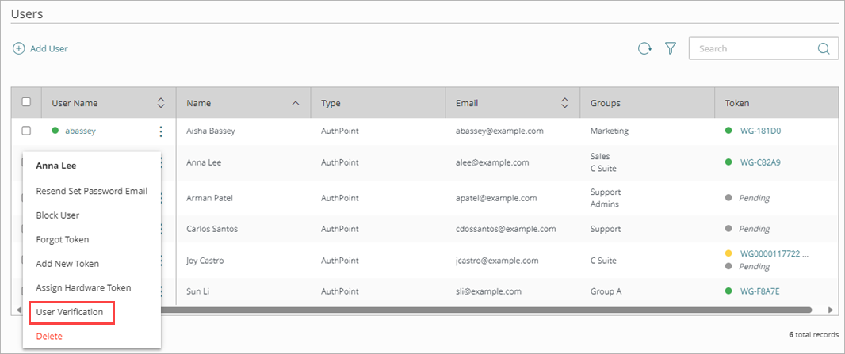Click the green token status dot for WG-F8A7E
Screen dimensions: 845x354
(728, 291)
